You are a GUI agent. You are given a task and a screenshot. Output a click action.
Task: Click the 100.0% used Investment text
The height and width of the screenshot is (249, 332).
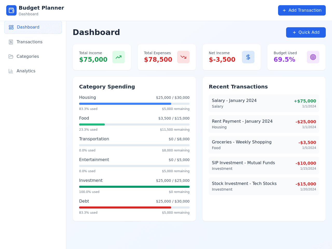[89, 192]
